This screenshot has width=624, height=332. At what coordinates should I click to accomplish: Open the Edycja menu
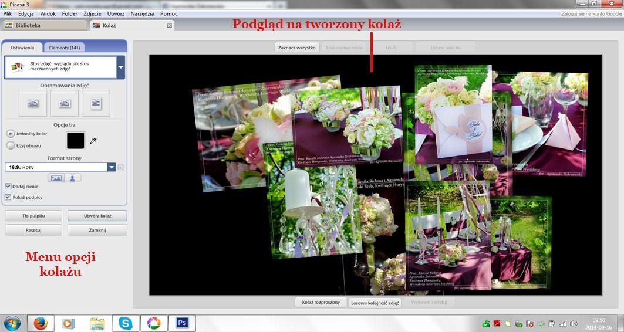click(x=26, y=13)
